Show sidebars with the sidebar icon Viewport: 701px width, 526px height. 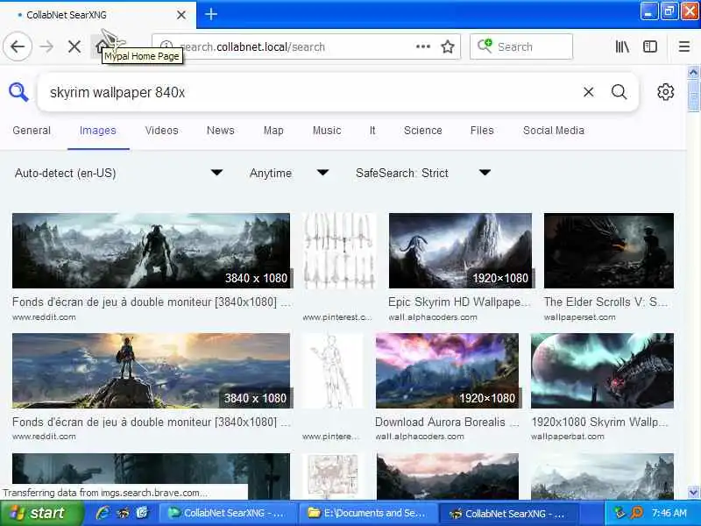coord(650,46)
